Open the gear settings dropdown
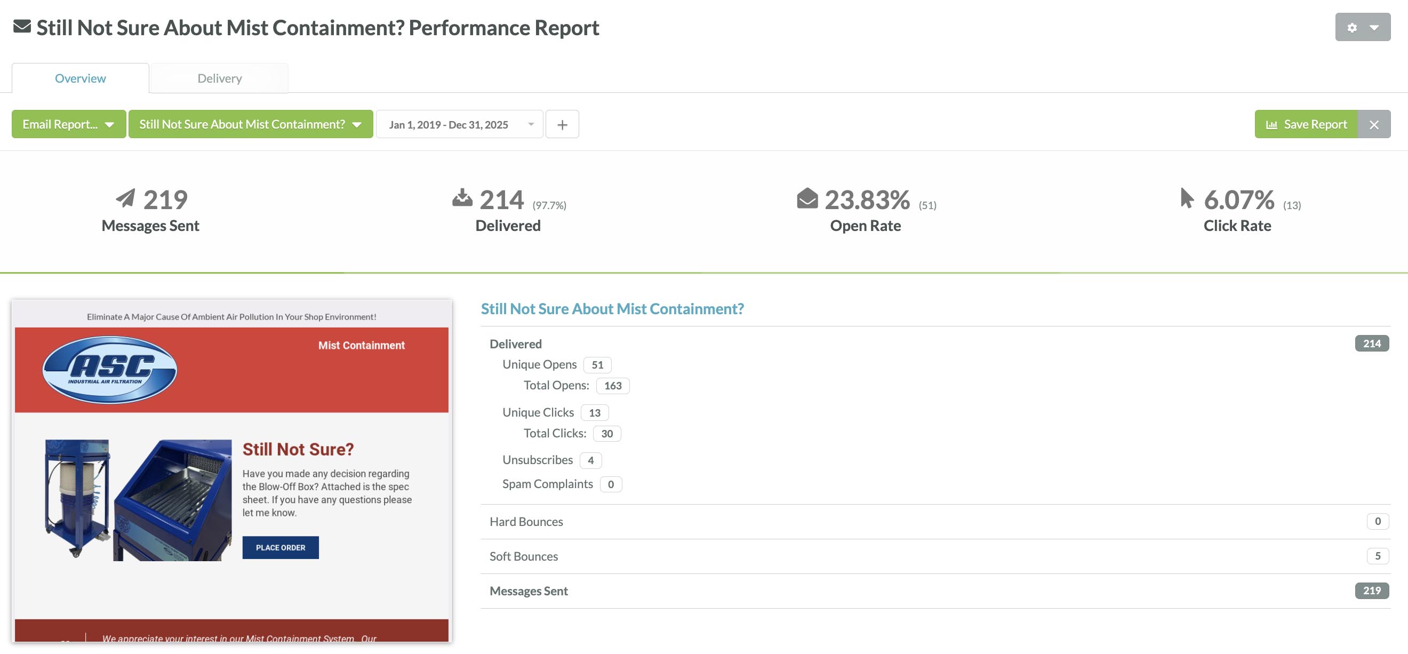1408x654 pixels. pyautogui.click(x=1362, y=27)
